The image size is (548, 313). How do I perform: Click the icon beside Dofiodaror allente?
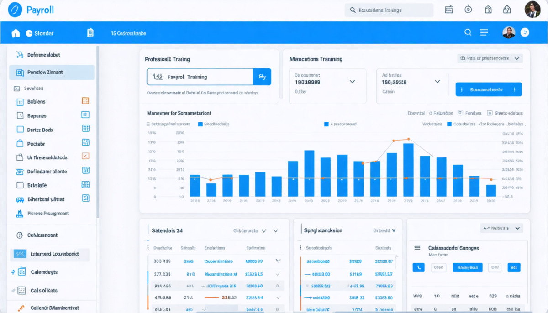click(85, 171)
